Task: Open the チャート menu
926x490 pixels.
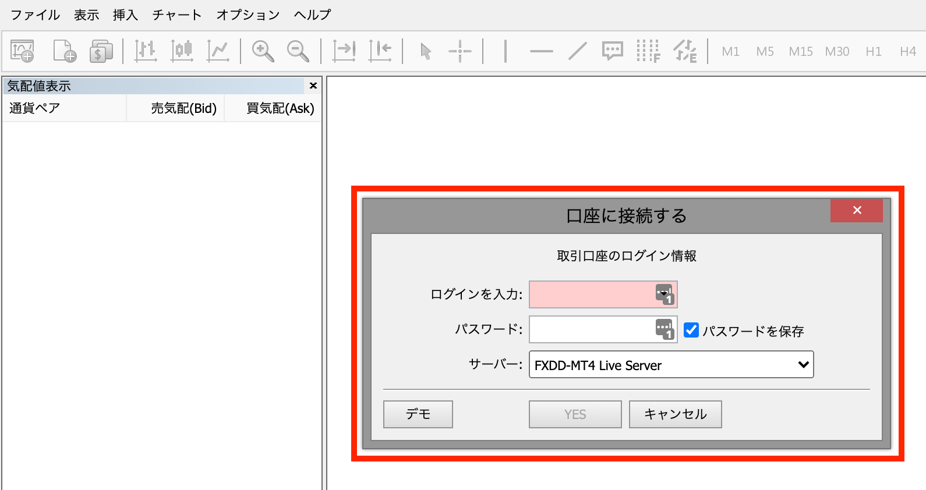Action: [x=176, y=15]
